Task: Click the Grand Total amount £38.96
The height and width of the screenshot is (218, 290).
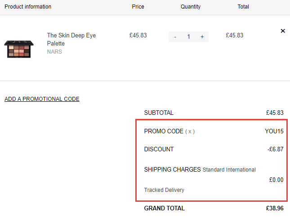Action: coord(275,208)
